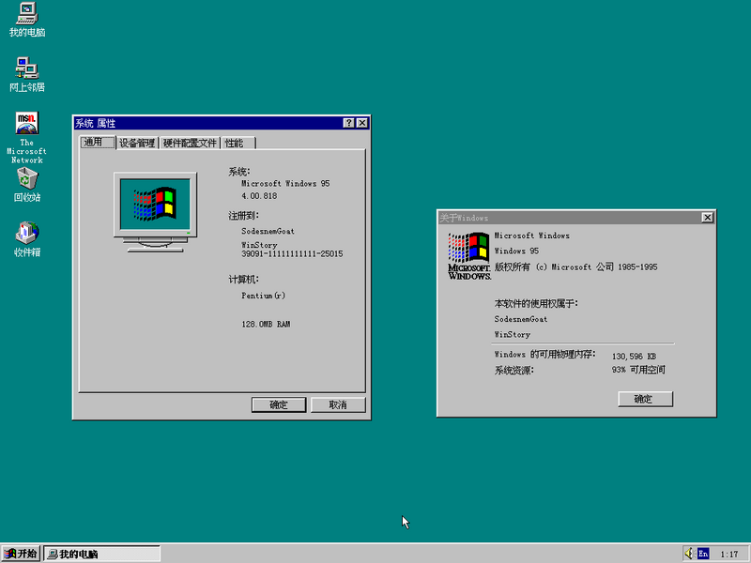Close the 关于Windows dialog
The height and width of the screenshot is (563, 751).
(x=707, y=218)
